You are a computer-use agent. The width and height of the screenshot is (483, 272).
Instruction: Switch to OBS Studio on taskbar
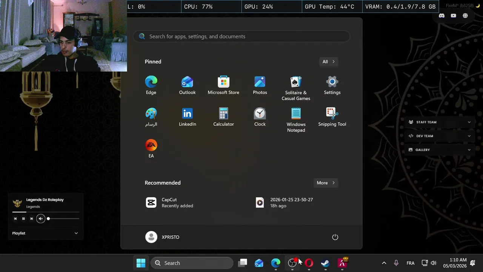(x=292, y=263)
